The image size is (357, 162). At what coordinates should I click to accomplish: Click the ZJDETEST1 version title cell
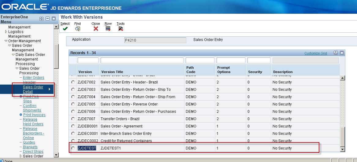pos(111,148)
